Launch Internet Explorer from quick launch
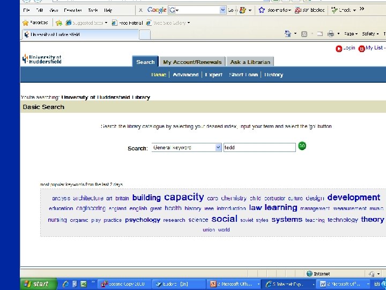386x290 pixels. click(65, 284)
